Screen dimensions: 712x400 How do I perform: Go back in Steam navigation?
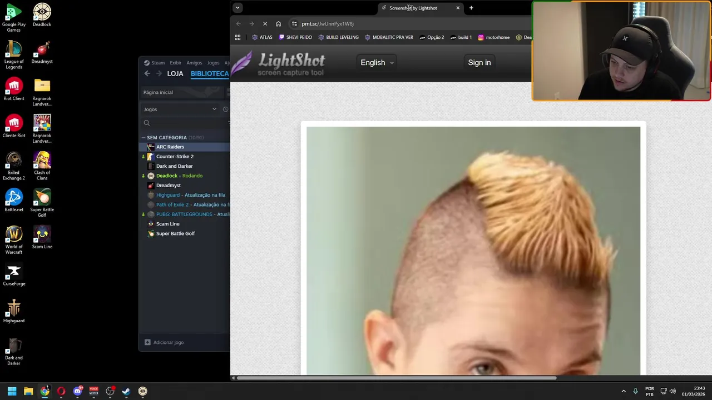click(147, 73)
